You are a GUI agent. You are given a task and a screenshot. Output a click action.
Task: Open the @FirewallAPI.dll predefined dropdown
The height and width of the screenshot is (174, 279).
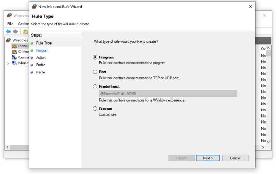click(168, 94)
